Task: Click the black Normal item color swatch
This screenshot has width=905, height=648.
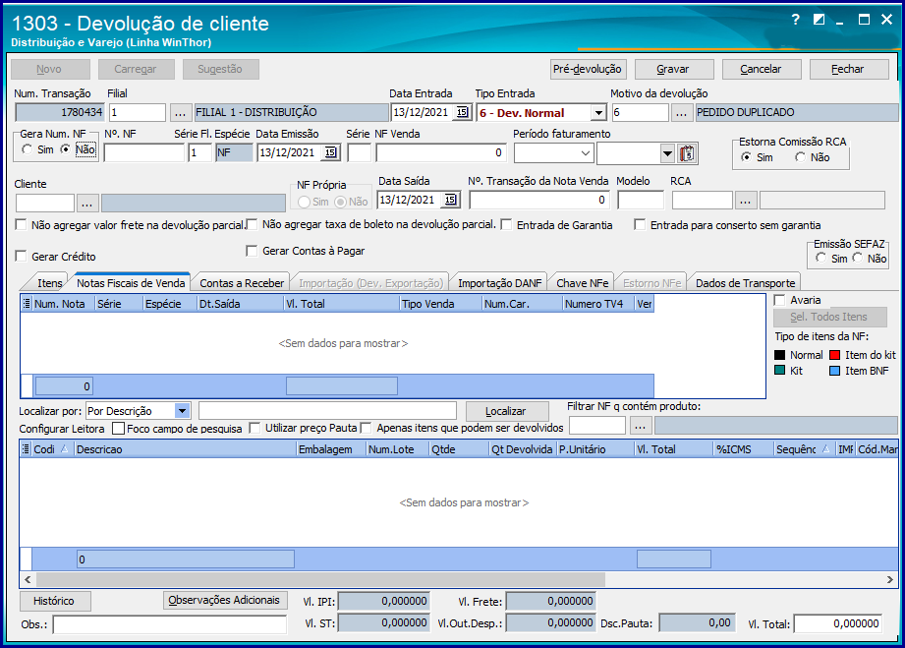Action: click(x=780, y=355)
